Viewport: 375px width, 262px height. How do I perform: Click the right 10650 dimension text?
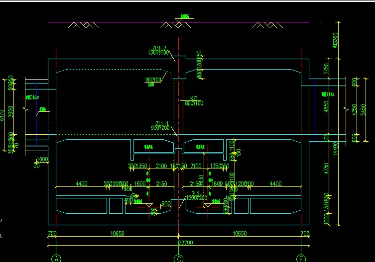pyautogui.click(x=240, y=233)
